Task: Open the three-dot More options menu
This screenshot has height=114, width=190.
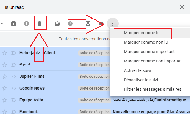Action: pos(113,24)
